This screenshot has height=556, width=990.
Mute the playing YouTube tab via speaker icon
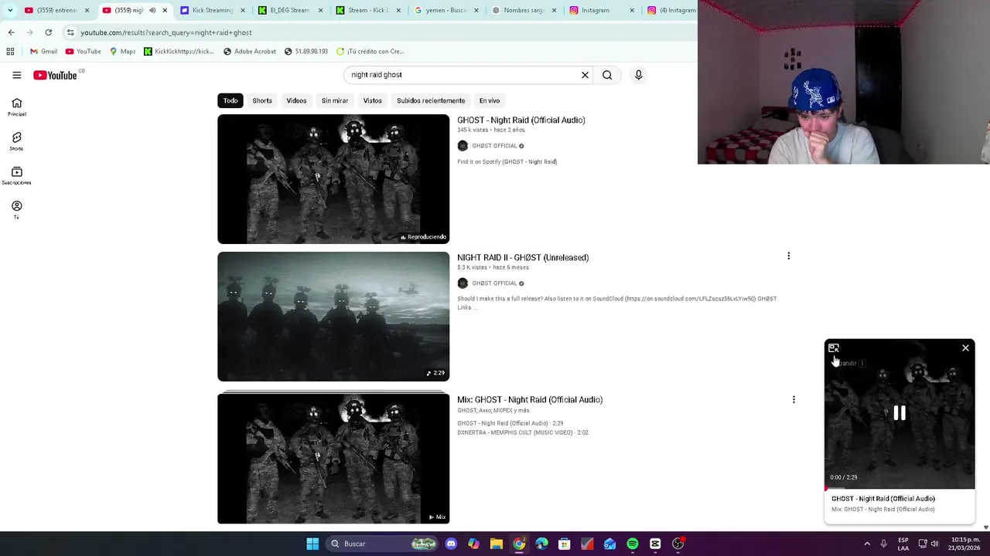[152, 10]
